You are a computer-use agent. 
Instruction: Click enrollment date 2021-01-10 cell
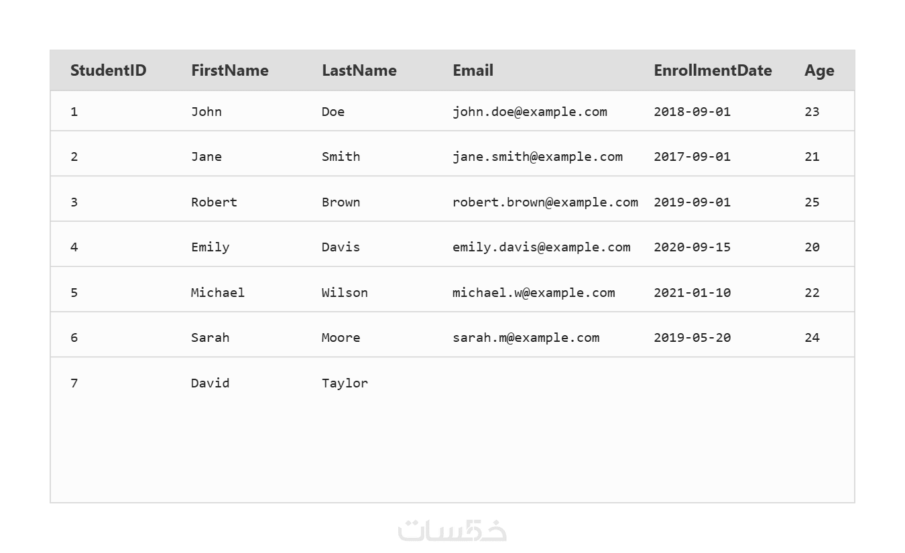[x=692, y=292]
